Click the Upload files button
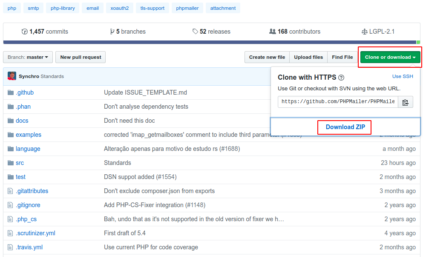423x257 pixels. point(308,57)
